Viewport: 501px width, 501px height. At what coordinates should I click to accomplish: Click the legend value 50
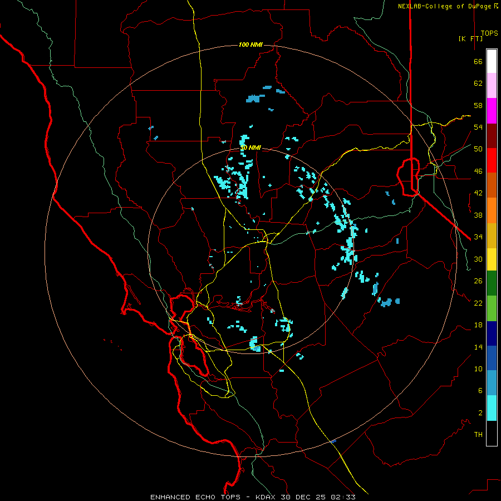pyautogui.click(x=478, y=149)
